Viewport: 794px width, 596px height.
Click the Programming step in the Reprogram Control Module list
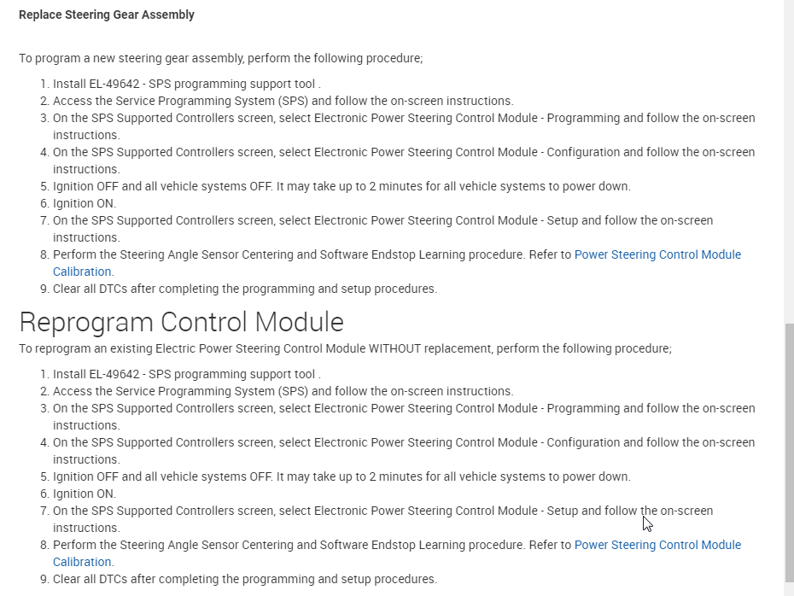coord(404,408)
